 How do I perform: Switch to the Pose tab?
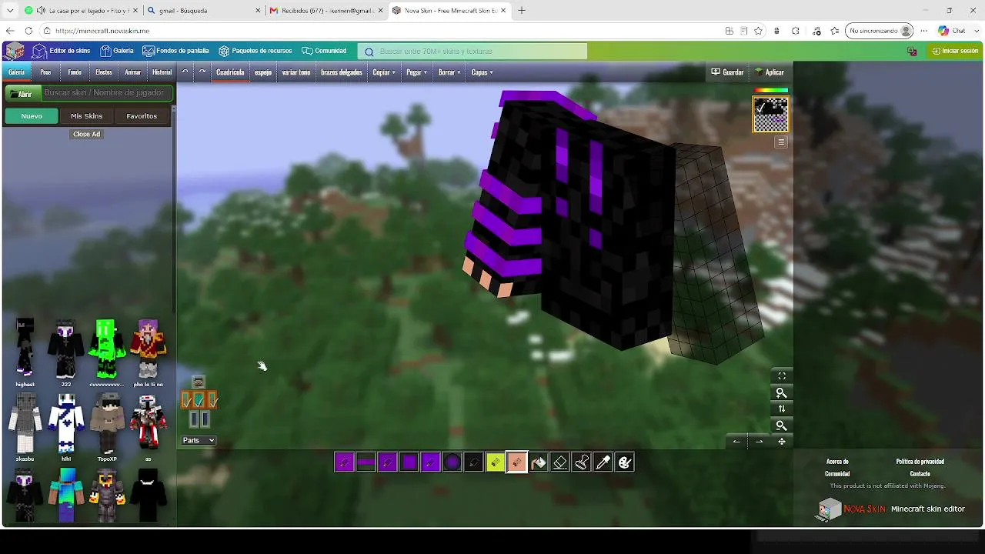(45, 72)
